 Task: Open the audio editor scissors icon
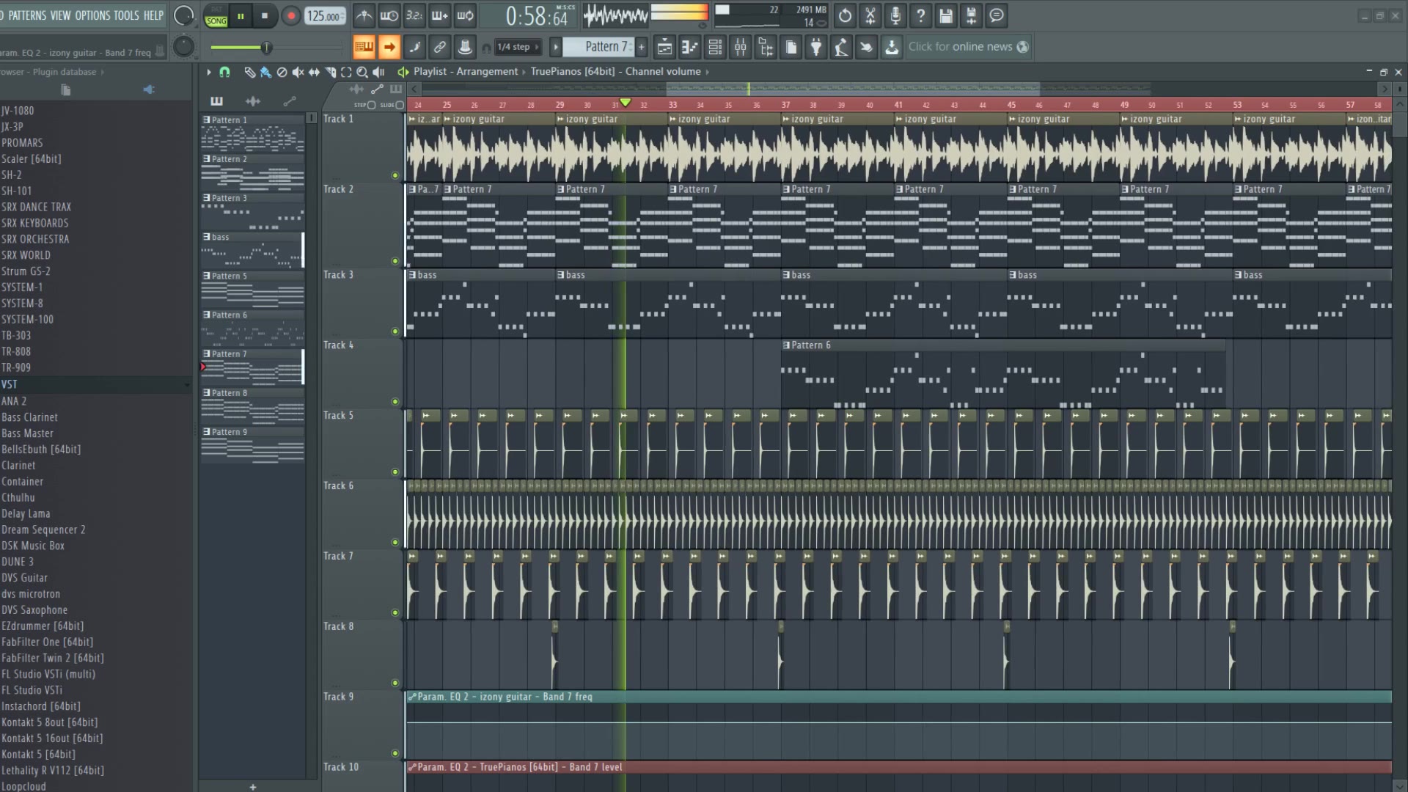click(870, 15)
